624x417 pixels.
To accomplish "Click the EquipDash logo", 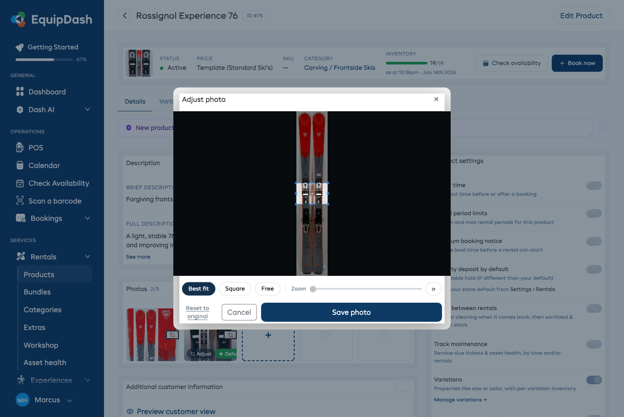I will pyautogui.click(x=51, y=19).
